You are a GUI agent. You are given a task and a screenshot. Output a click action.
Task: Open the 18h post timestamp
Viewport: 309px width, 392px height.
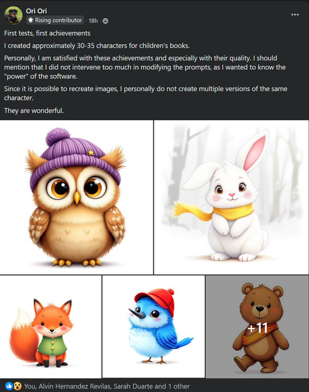(93, 21)
